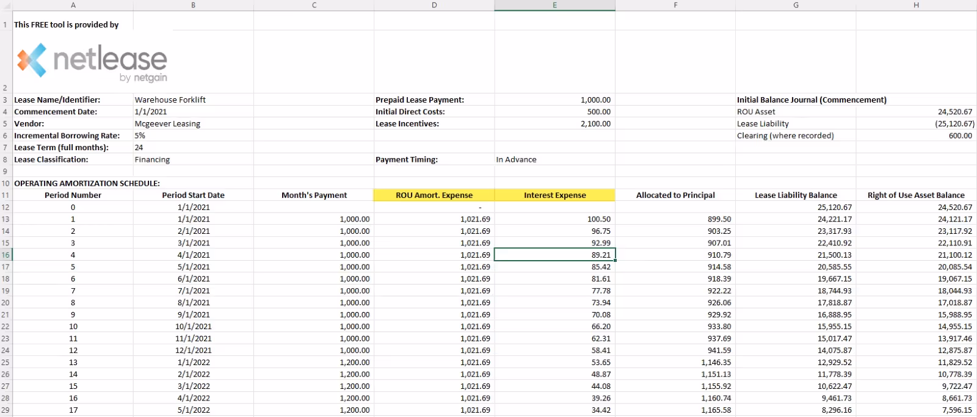This screenshot has height=417, width=977.
Task: Click 'OPERATING AMORTIZATION SCHEDULE:' title cell
Action: tap(87, 183)
